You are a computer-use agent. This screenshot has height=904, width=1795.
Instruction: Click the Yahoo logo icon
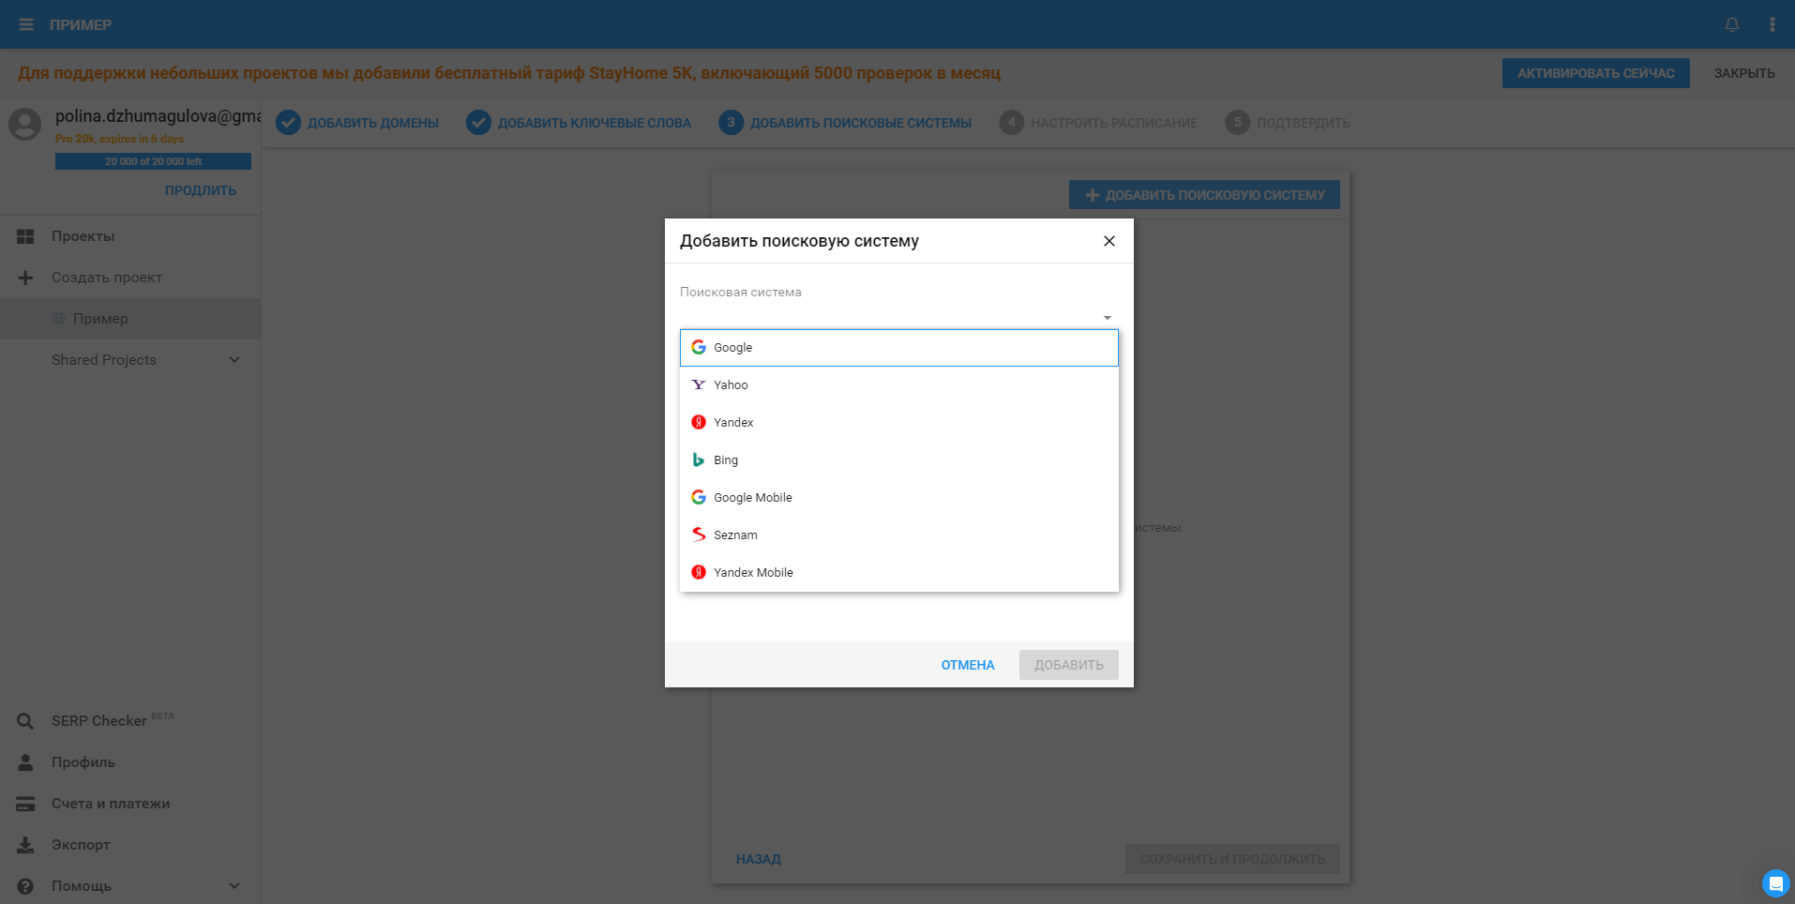pyautogui.click(x=699, y=384)
